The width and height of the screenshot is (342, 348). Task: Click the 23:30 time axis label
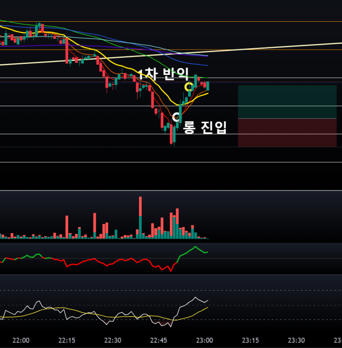[x=296, y=340]
